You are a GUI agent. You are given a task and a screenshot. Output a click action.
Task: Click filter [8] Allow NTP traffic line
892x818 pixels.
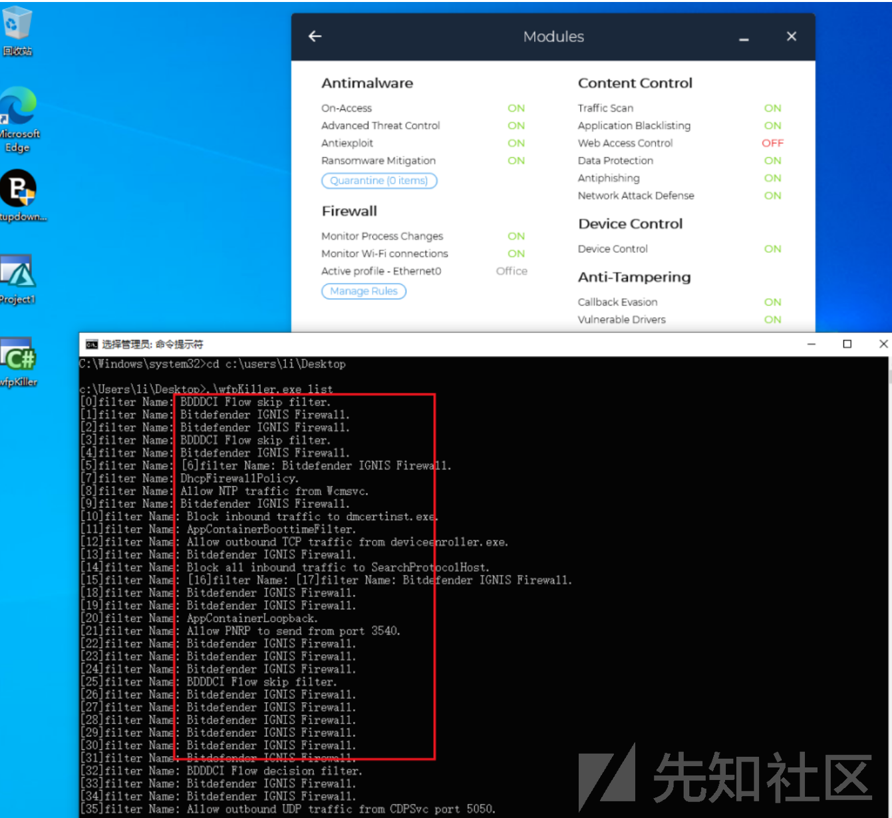click(224, 491)
